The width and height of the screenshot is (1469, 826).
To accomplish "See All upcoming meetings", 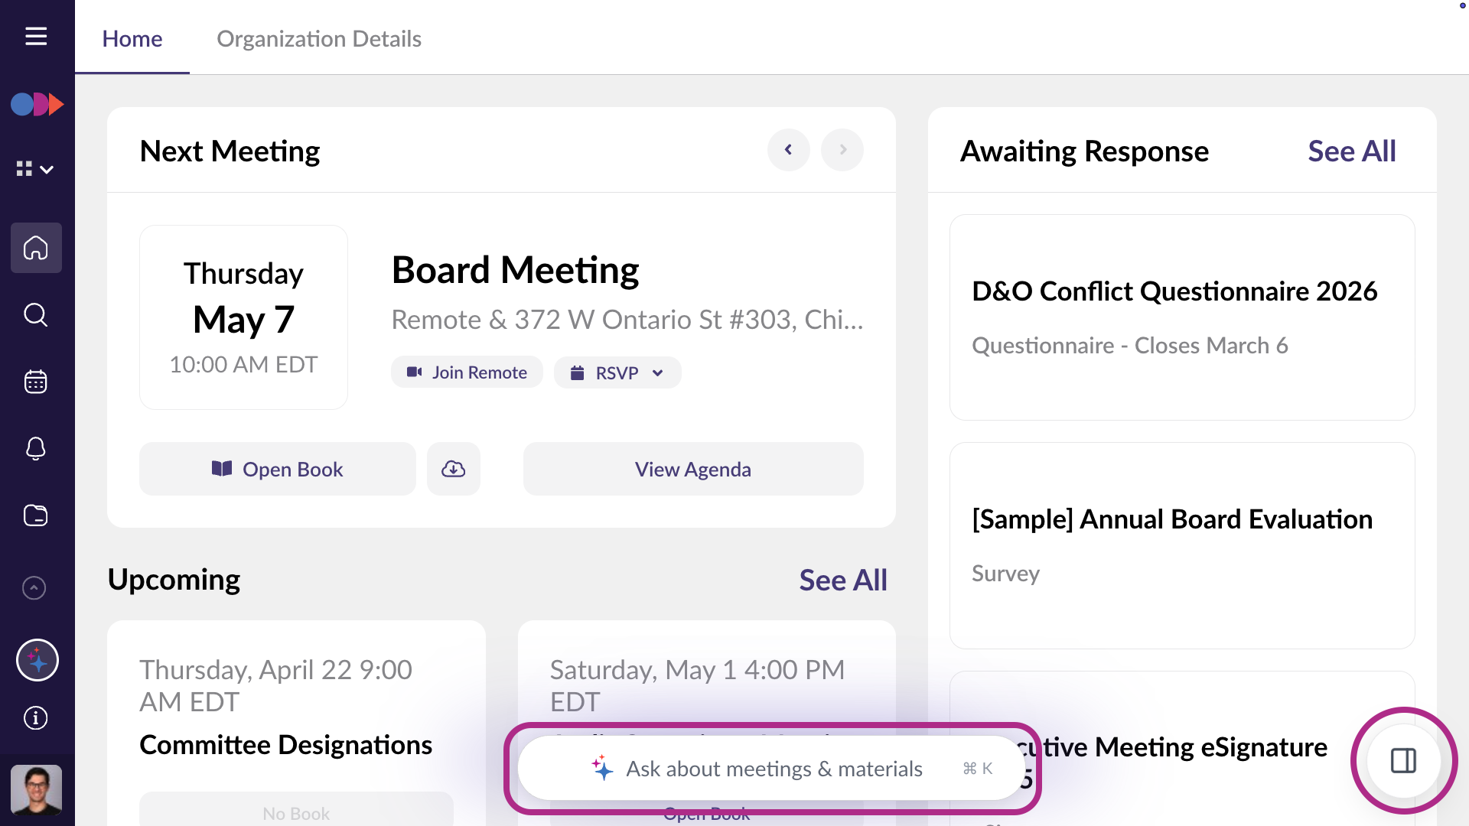I will pos(843,580).
